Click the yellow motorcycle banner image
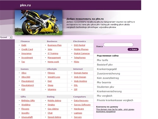 coord(39,23)
